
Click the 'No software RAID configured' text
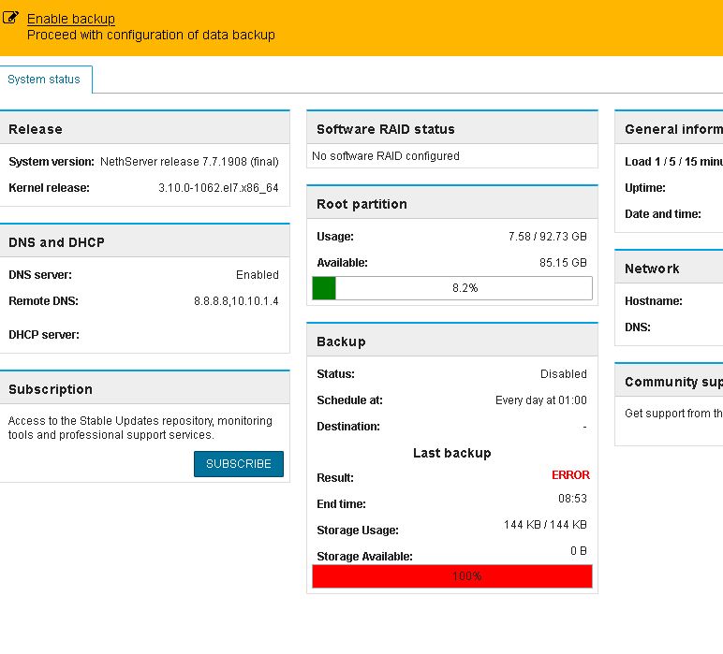tap(386, 156)
